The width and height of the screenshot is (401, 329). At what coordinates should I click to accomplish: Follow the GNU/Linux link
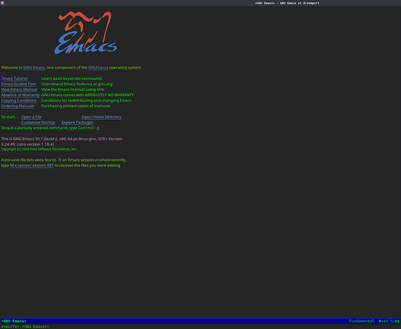click(x=98, y=68)
